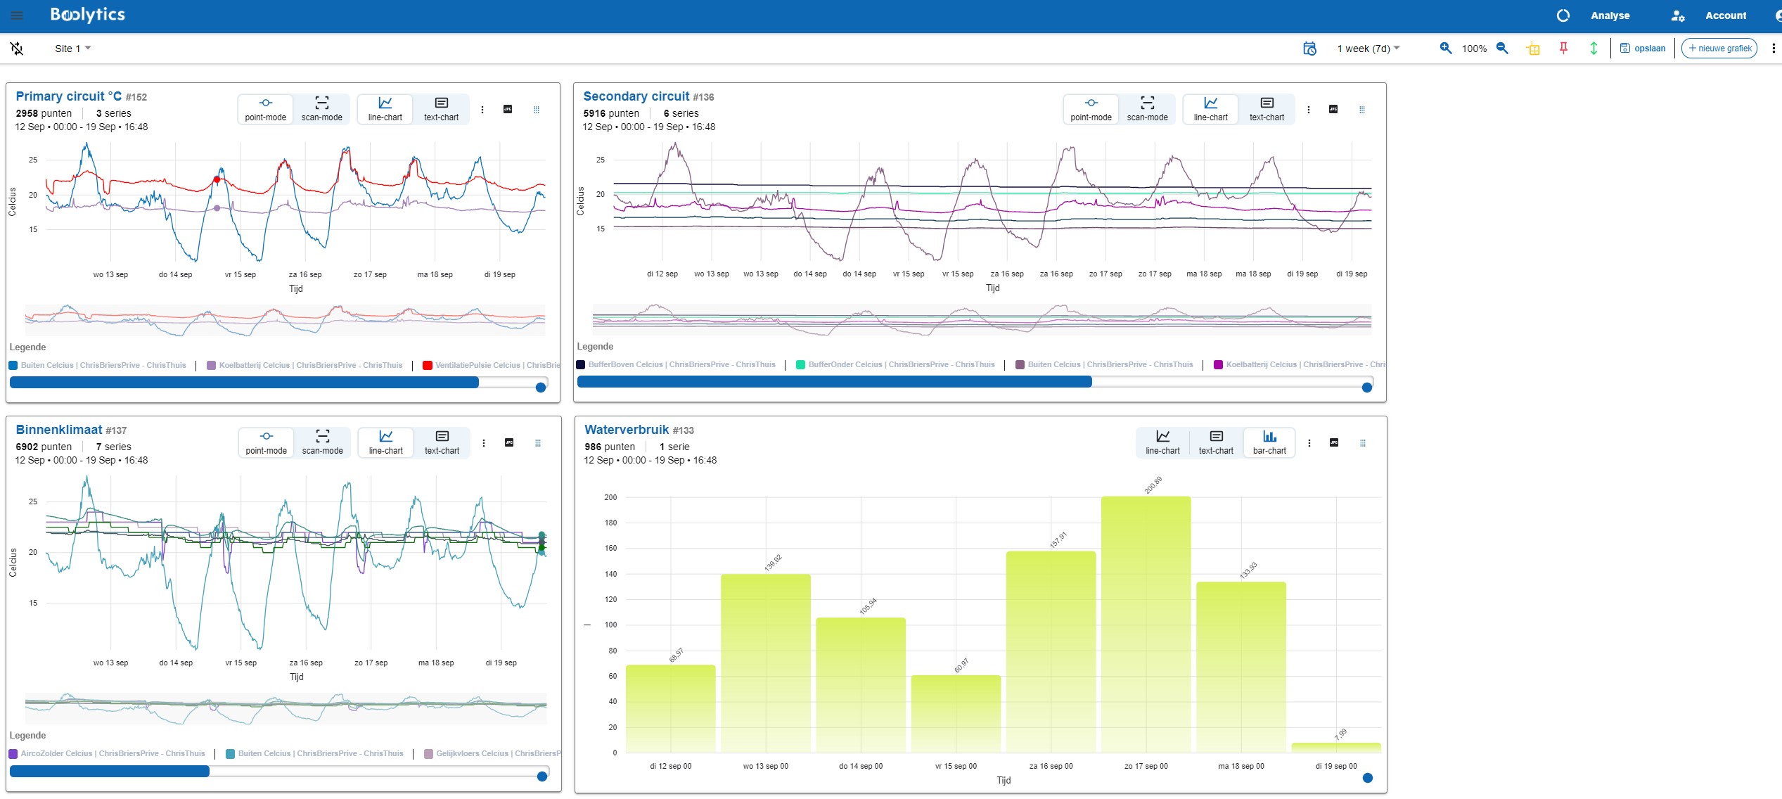Toggle BufferOnder Celcius legend entry
Image resolution: width=1782 pixels, height=799 pixels.
tap(895, 364)
